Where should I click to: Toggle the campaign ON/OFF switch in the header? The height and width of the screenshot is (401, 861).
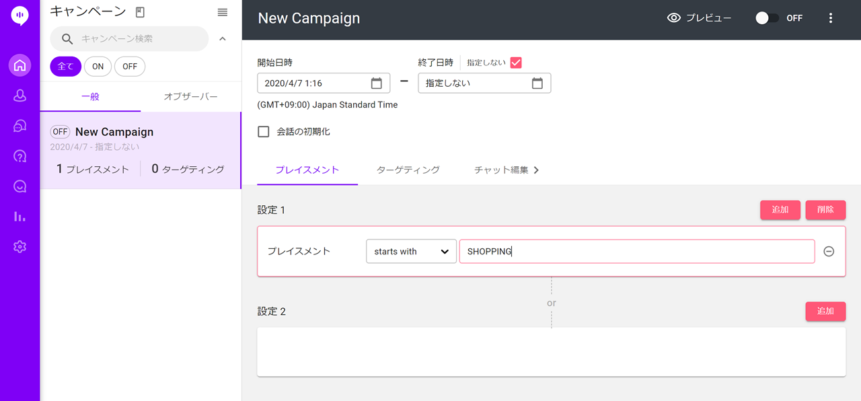pos(767,18)
